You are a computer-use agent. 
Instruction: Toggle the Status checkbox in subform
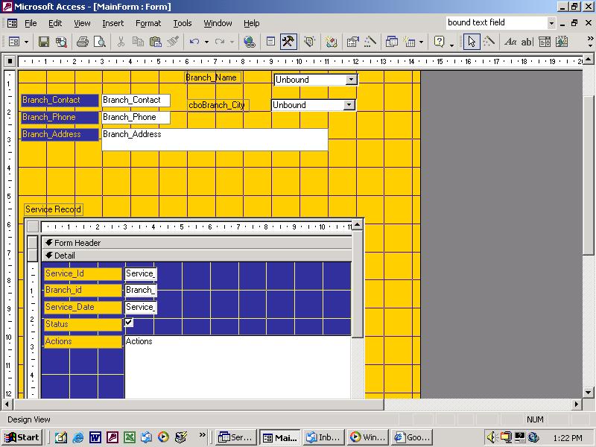(x=129, y=323)
